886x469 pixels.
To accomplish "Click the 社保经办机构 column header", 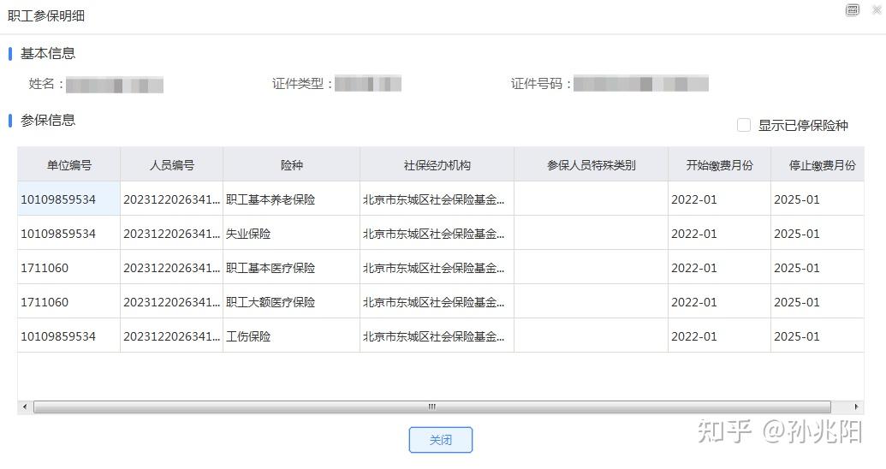I will (437, 165).
